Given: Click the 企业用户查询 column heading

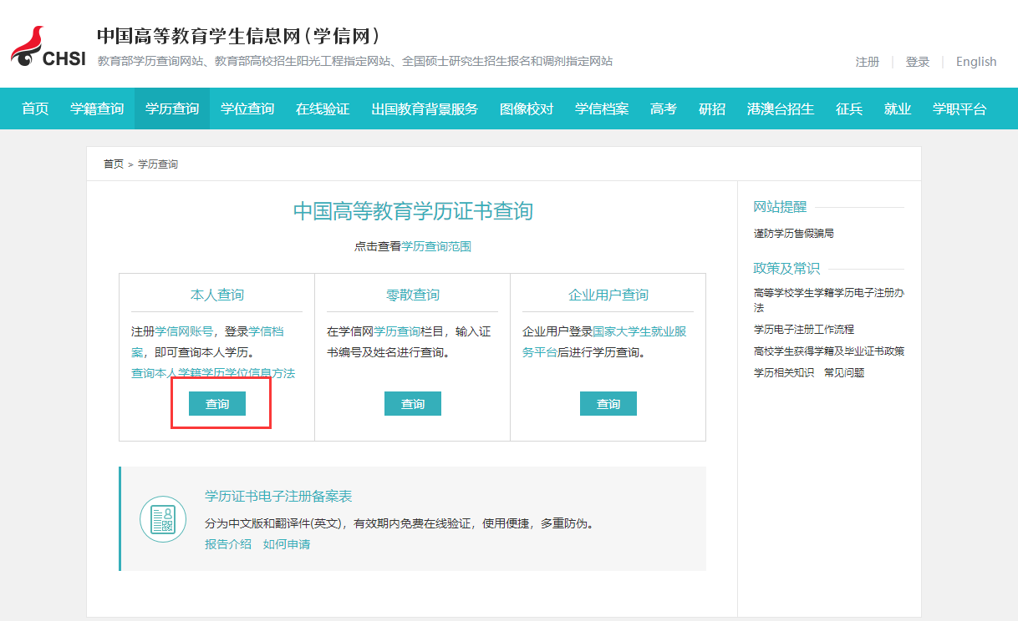Looking at the screenshot, I should (x=608, y=295).
